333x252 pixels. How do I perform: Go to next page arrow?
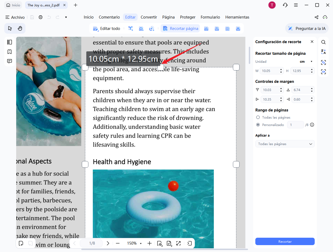click(x=108, y=243)
